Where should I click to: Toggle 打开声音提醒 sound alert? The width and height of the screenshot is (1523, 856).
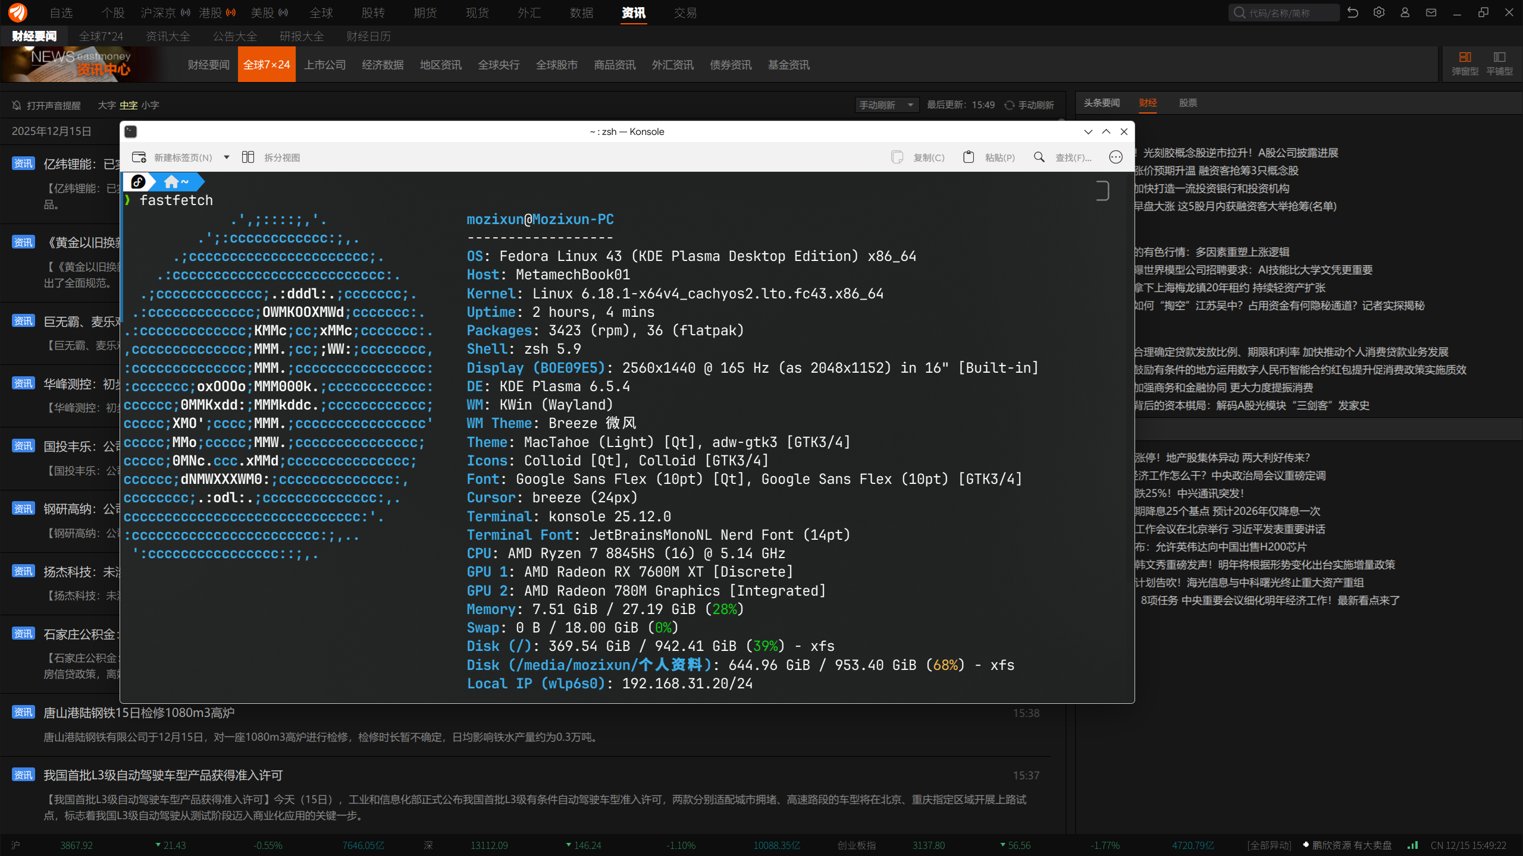46,105
